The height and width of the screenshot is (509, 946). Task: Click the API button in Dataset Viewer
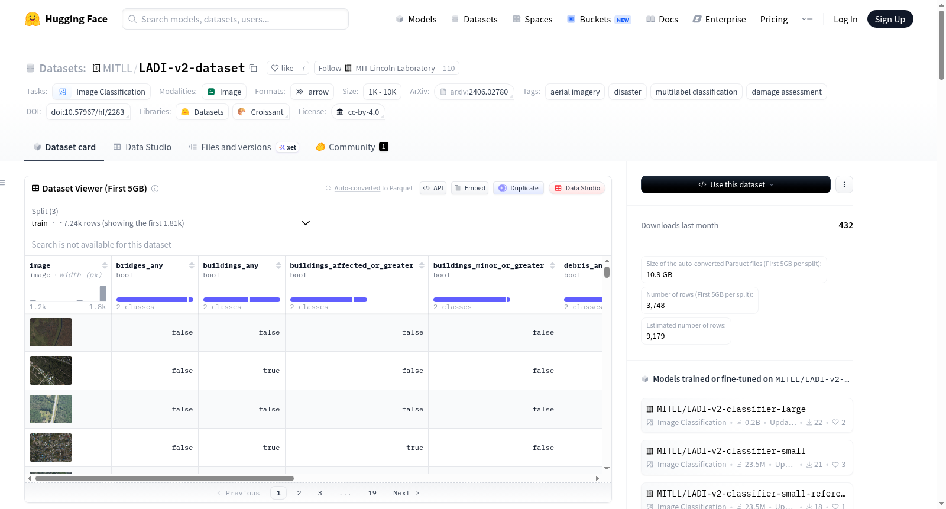433,188
